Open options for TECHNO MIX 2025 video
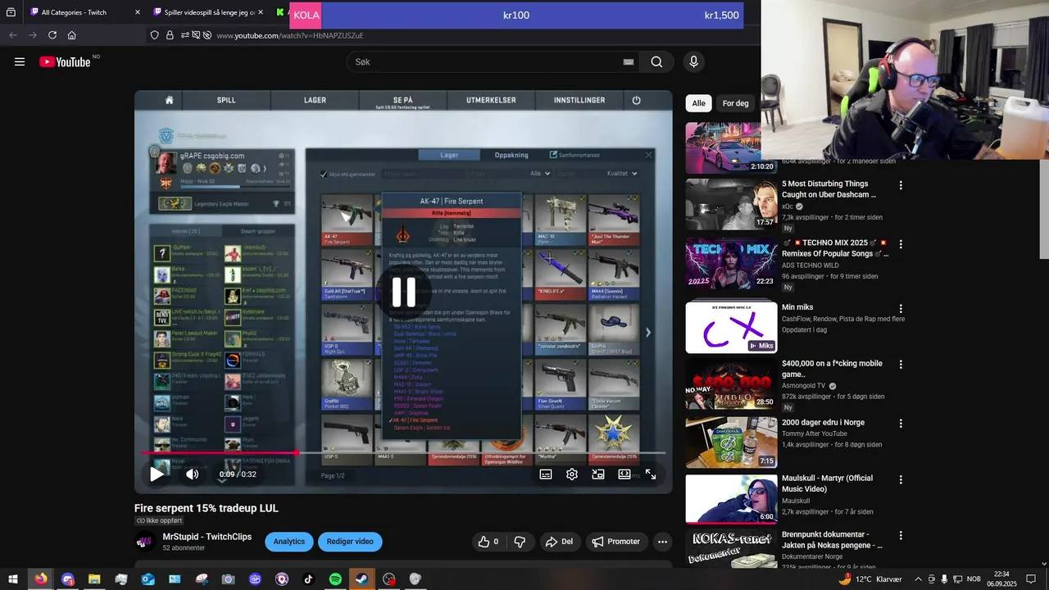This screenshot has width=1049, height=590. click(x=901, y=244)
